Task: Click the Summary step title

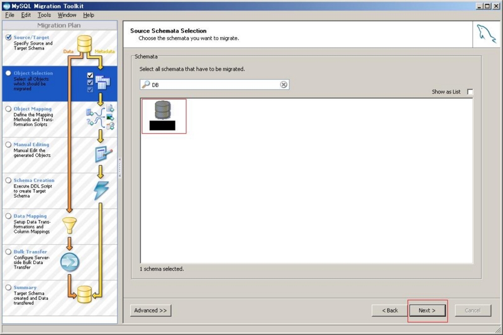Action: [25, 288]
